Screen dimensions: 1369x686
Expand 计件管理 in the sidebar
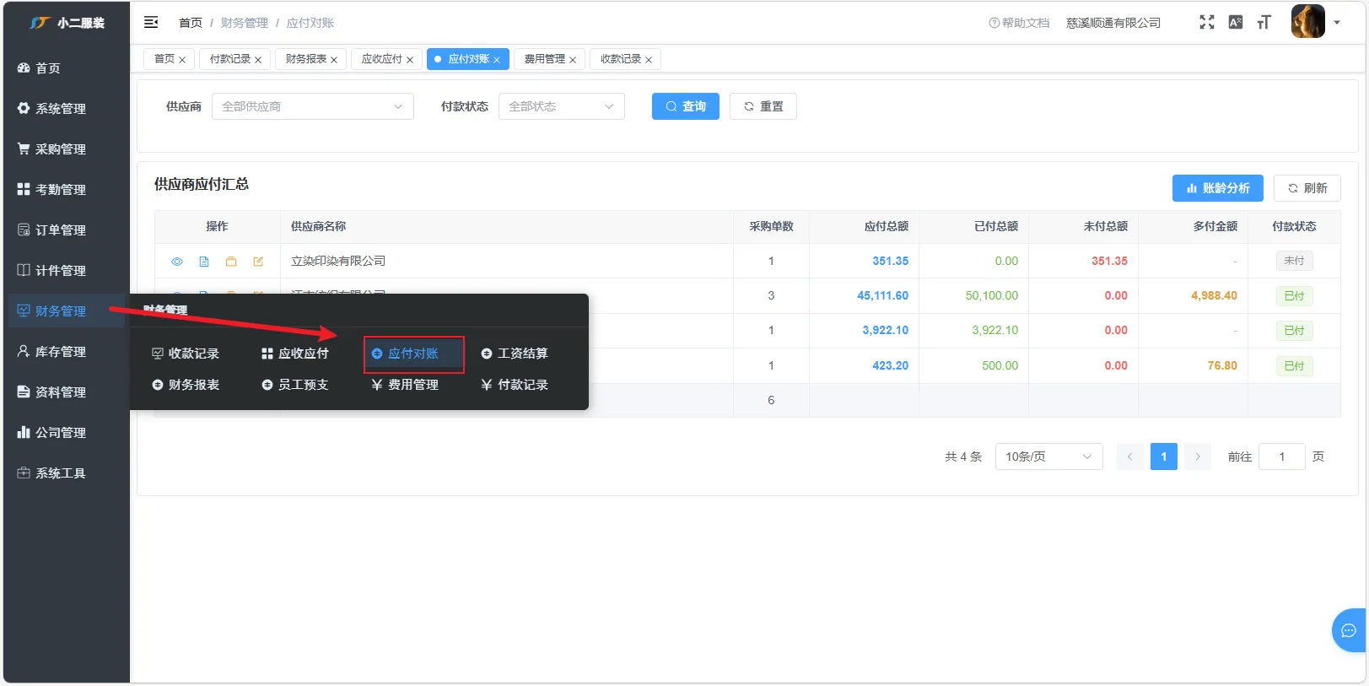pyautogui.click(x=67, y=271)
